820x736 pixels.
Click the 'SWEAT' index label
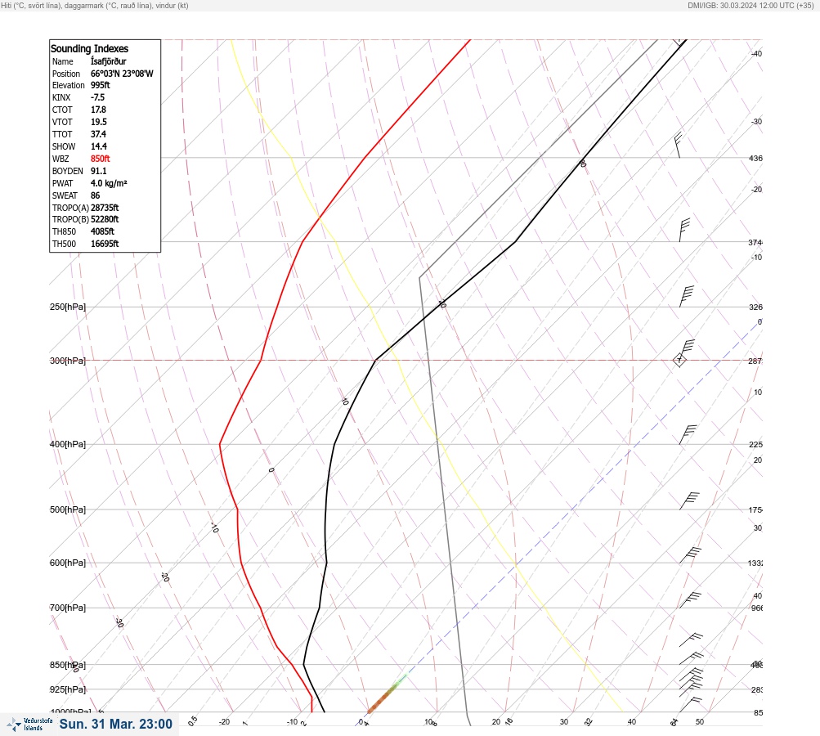coord(65,195)
